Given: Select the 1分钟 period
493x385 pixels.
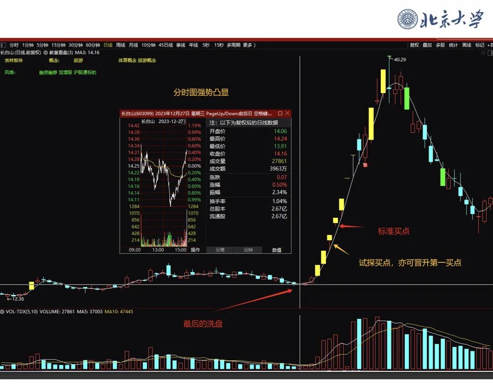Looking at the screenshot, I should point(28,45).
